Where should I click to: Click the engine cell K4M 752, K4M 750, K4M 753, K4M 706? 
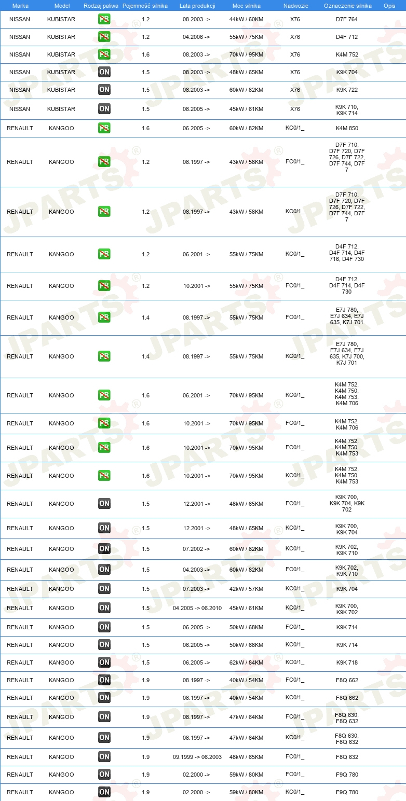(x=347, y=394)
